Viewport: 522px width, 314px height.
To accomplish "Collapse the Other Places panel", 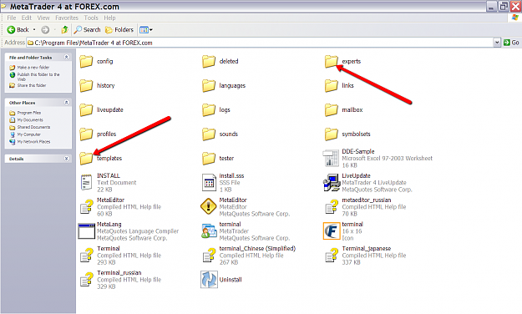I will 66,103.
